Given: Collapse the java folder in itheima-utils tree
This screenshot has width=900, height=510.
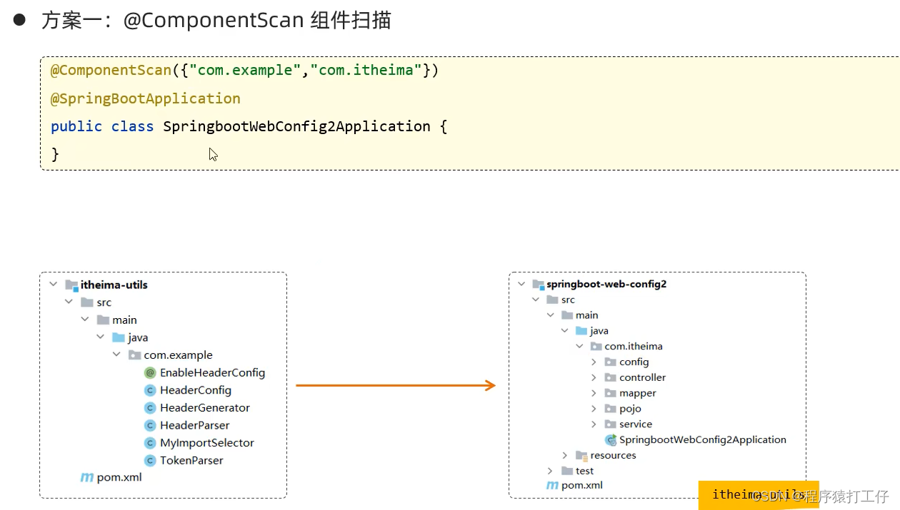Looking at the screenshot, I should pos(101,337).
